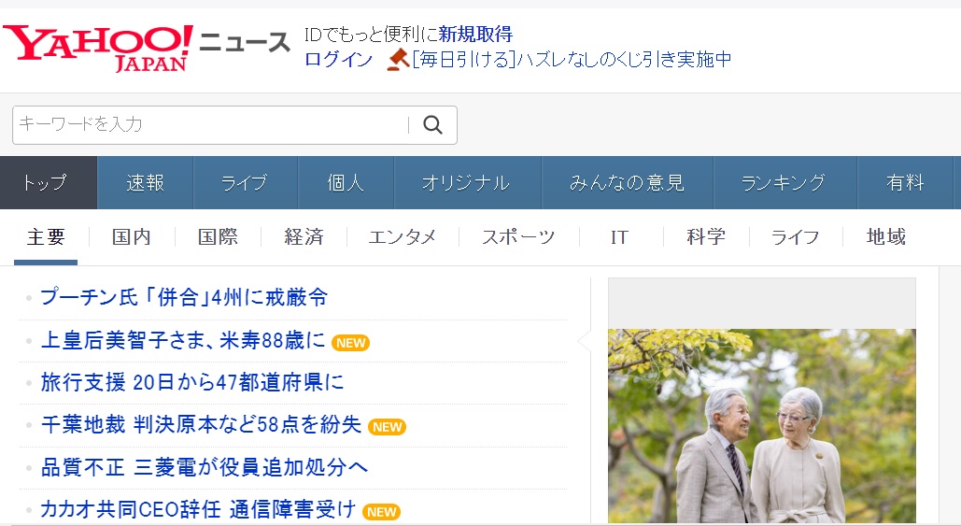Open the みんなの意見 tab
961x526 pixels.
(627, 183)
